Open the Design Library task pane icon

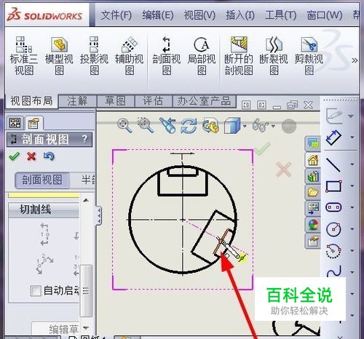(x=313, y=176)
